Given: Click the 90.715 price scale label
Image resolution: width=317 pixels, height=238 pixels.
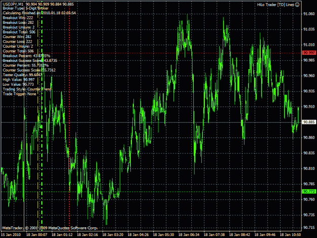Looking at the screenshot, I should point(309,228).
